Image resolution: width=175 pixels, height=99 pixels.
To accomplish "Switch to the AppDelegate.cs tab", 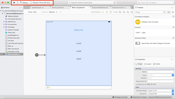I will 38,7.
